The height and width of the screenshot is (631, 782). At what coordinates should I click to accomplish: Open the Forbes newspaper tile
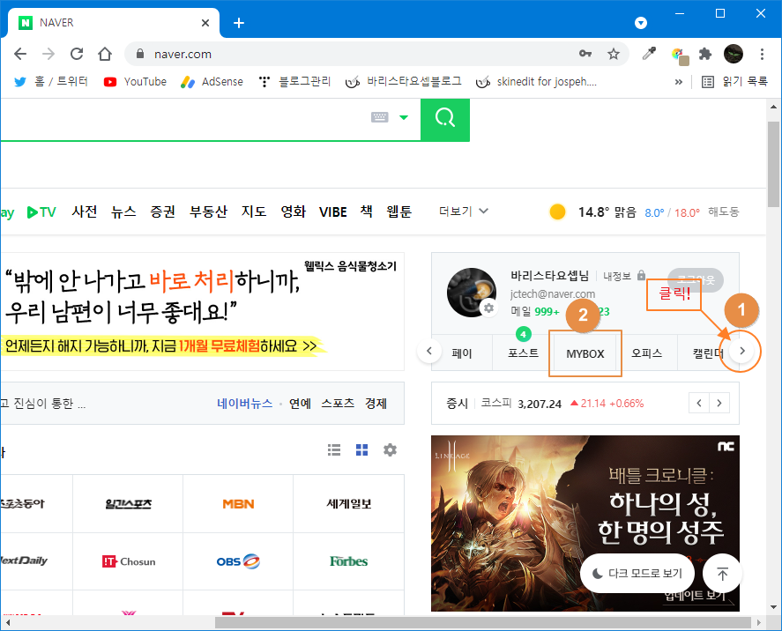coord(348,561)
